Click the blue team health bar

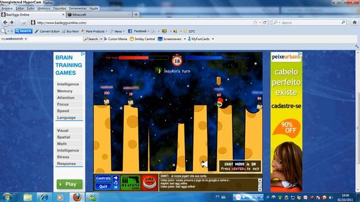pyautogui.click(x=217, y=58)
